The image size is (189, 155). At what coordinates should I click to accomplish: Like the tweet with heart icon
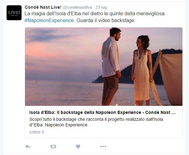[x=78, y=147]
